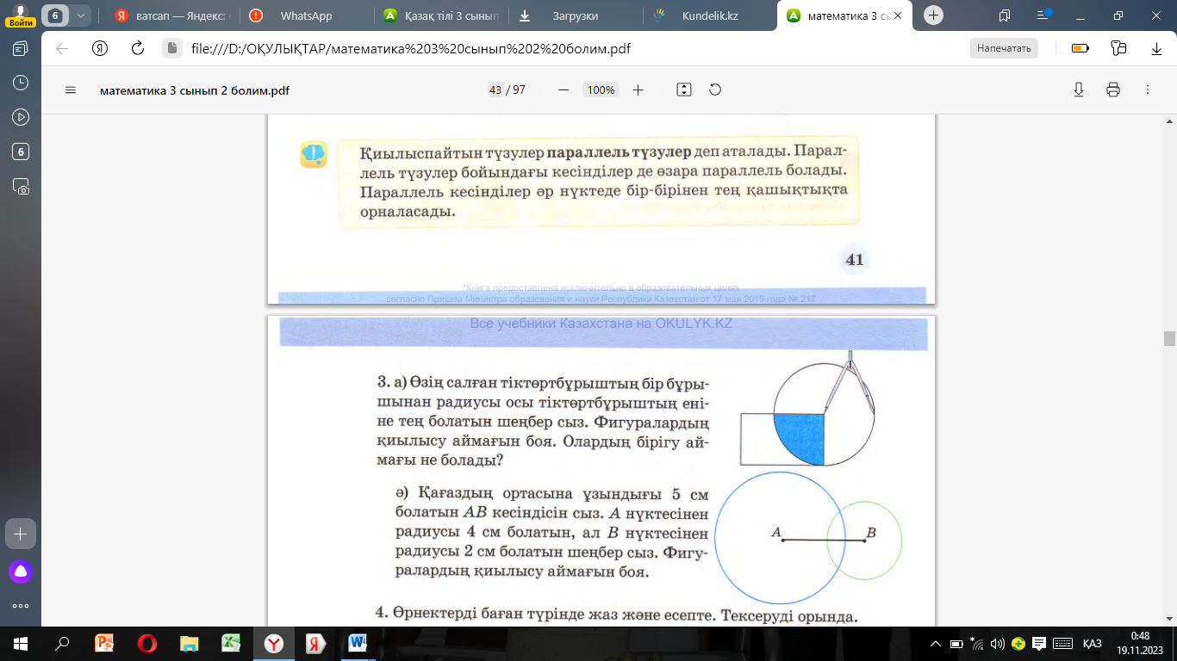The width and height of the screenshot is (1177, 661).
Task: Click the Напечатать button
Action: click(1004, 48)
